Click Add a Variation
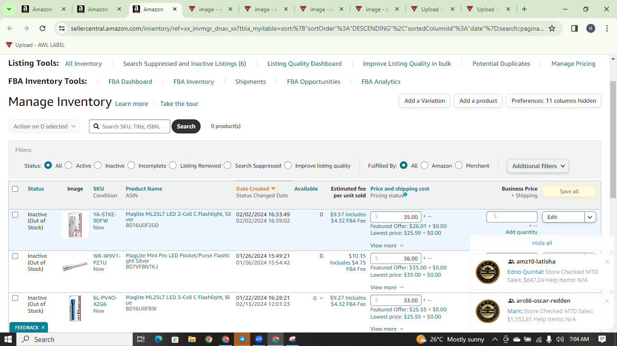The image size is (617, 346). click(x=425, y=101)
